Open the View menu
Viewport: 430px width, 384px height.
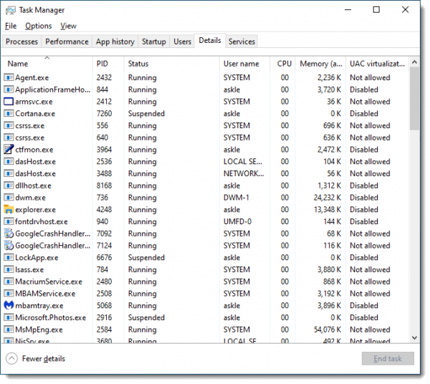click(68, 26)
